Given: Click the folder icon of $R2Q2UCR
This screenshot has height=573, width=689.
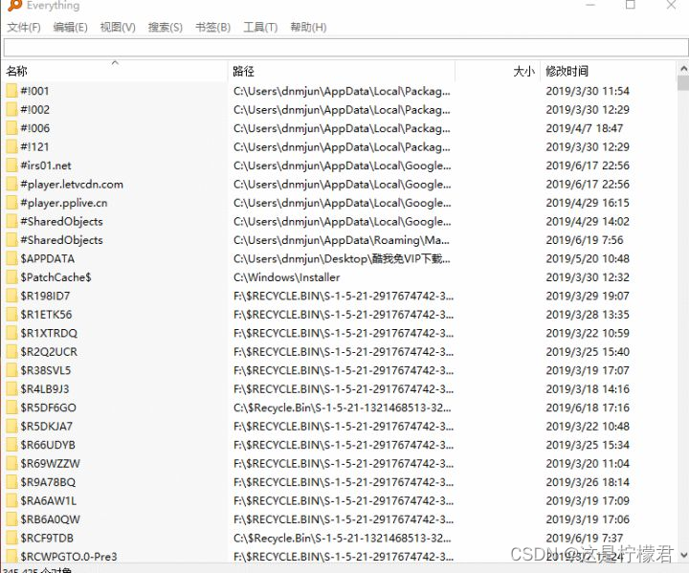Looking at the screenshot, I should (11, 352).
